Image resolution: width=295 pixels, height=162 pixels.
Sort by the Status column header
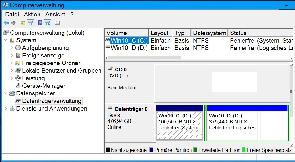(x=261, y=33)
